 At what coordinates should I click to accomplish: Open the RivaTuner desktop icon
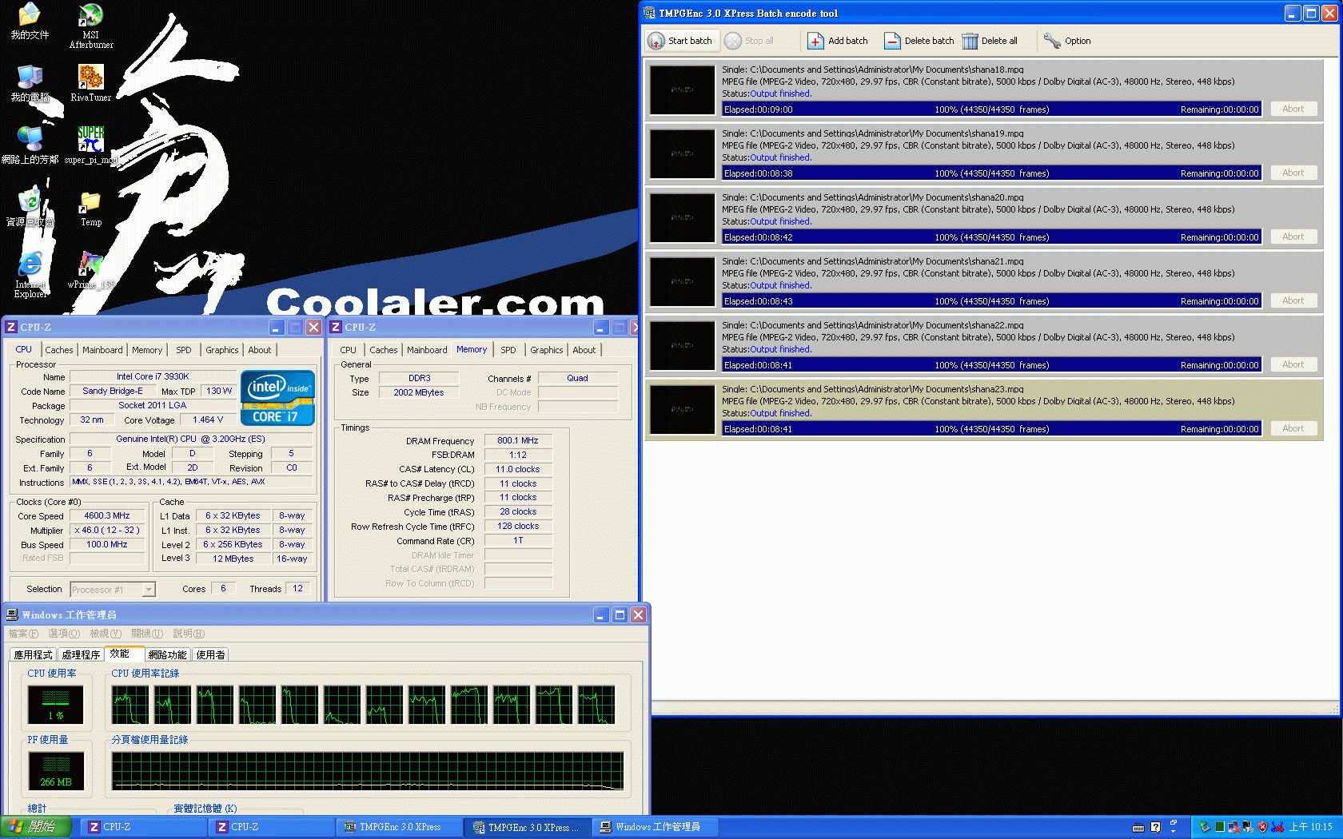90,83
